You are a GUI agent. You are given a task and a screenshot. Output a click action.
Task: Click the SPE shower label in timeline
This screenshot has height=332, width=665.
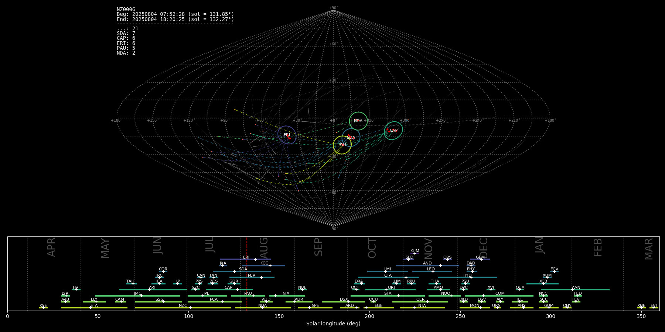pos(316,306)
